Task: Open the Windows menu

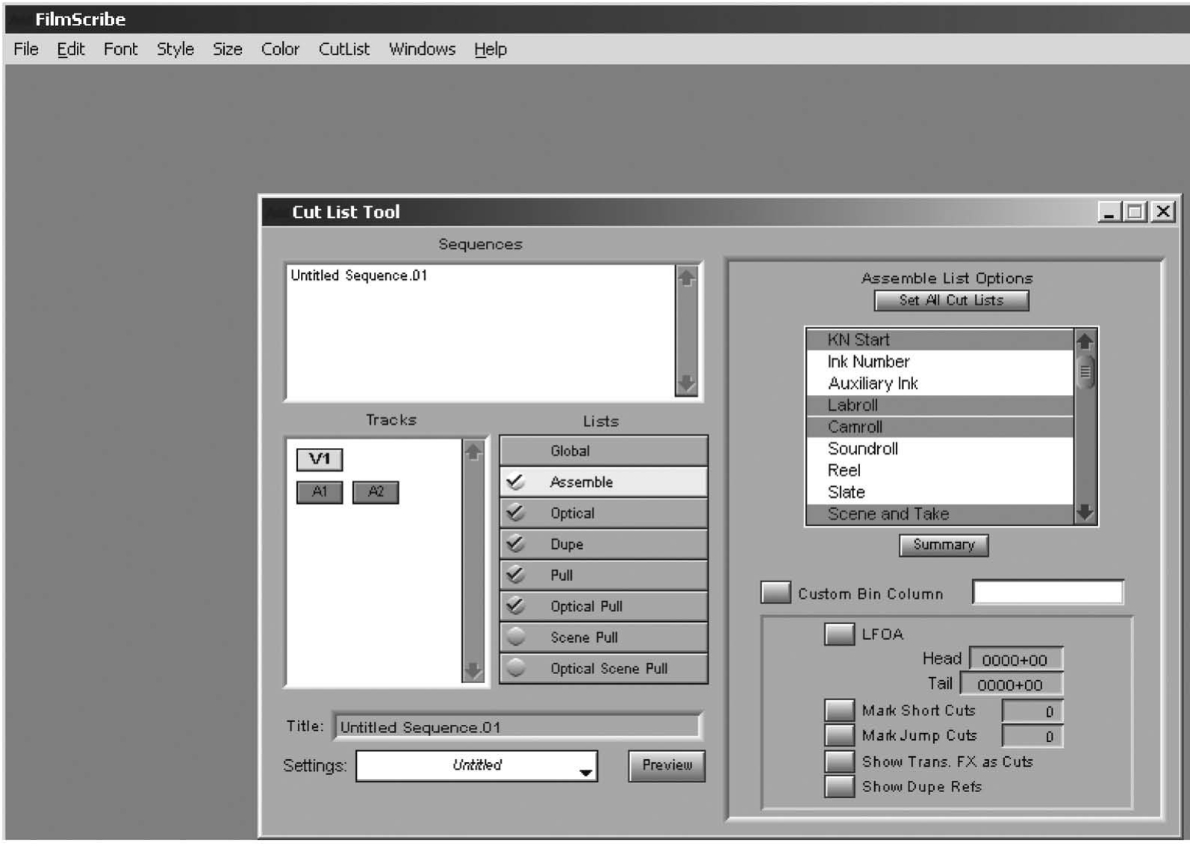Action: (x=423, y=49)
